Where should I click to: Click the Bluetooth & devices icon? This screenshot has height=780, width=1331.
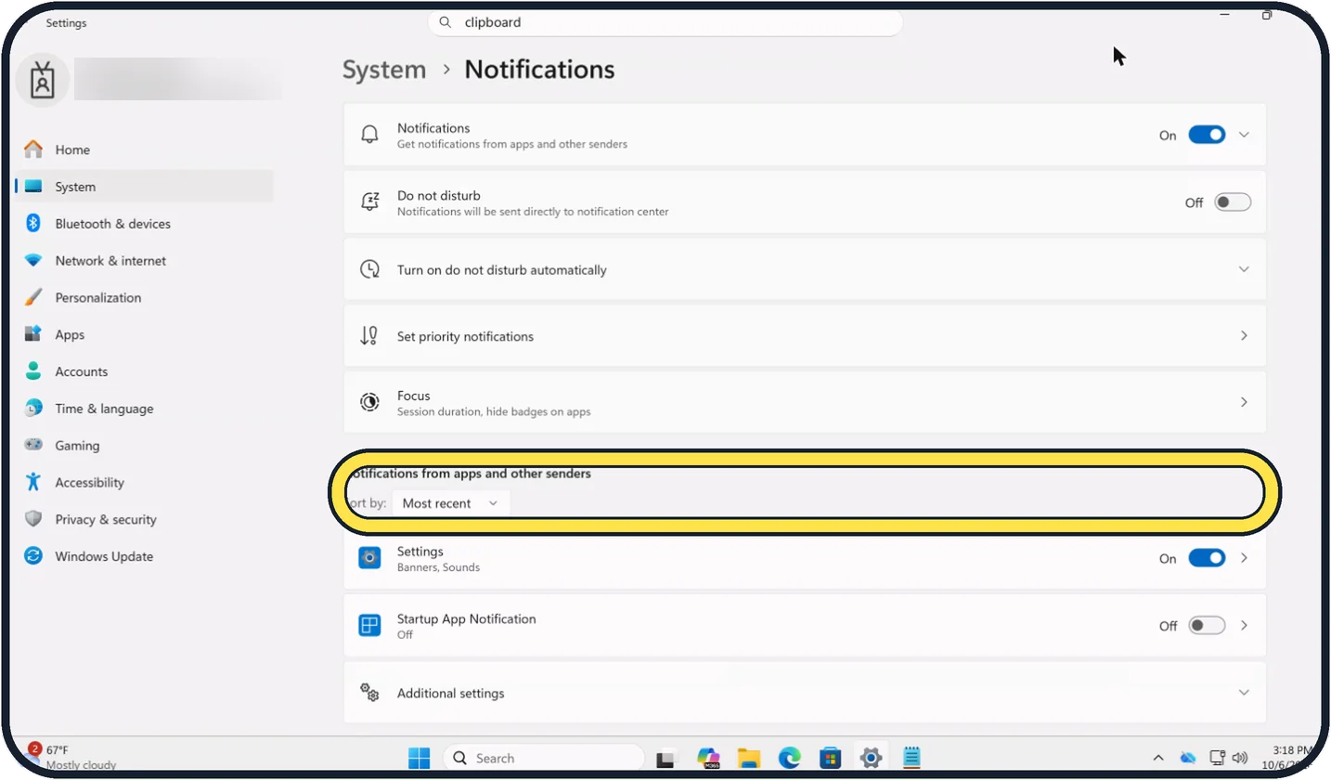pyautogui.click(x=33, y=224)
